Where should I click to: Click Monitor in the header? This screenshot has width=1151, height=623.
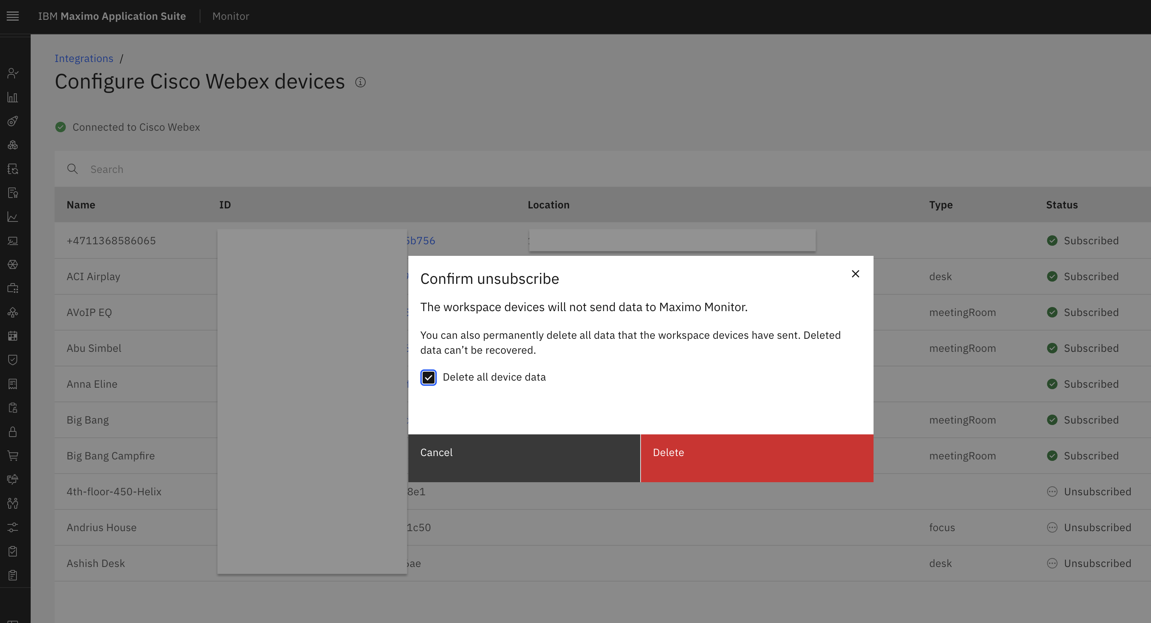click(231, 16)
